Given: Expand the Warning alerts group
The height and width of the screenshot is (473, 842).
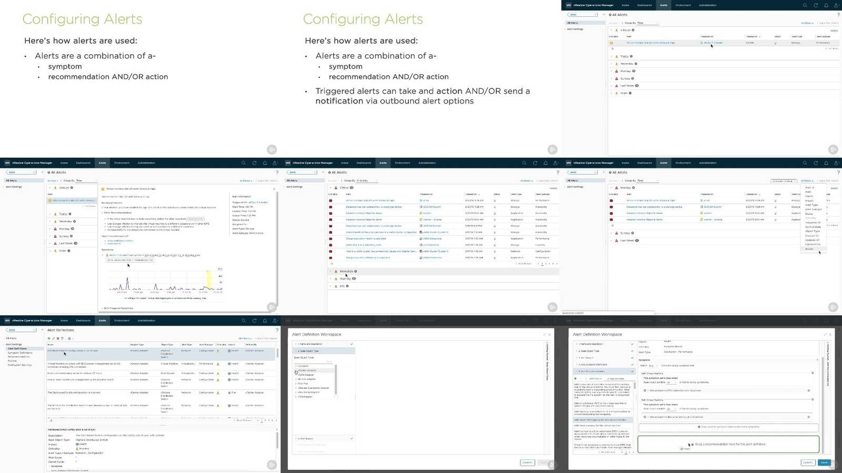Looking at the screenshot, I should point(331,279).
